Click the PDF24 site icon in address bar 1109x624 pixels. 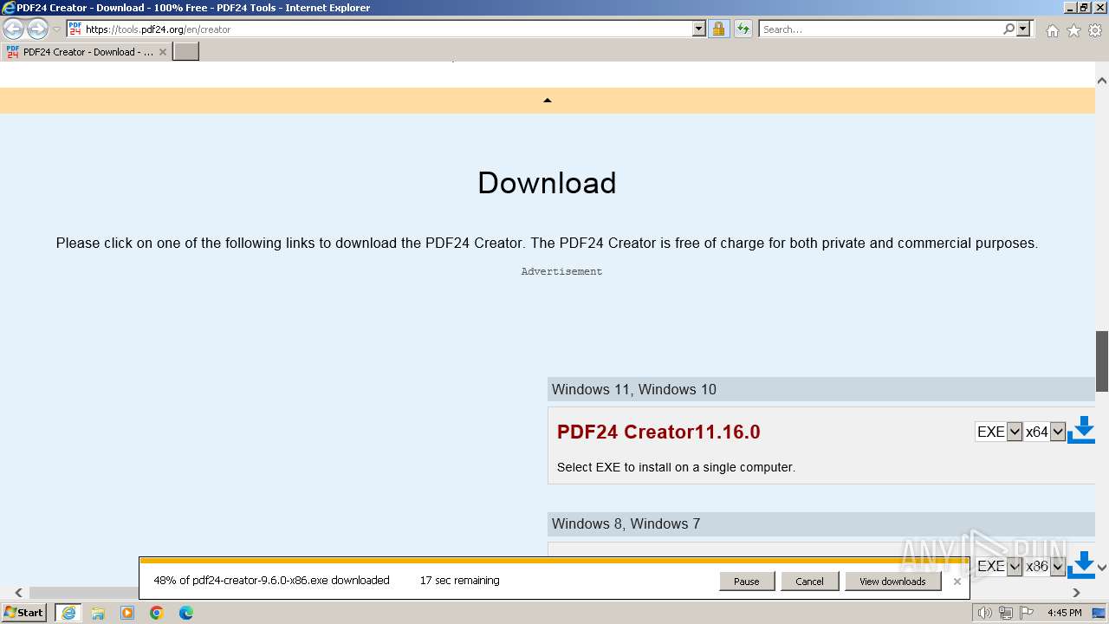pos(75,29)
